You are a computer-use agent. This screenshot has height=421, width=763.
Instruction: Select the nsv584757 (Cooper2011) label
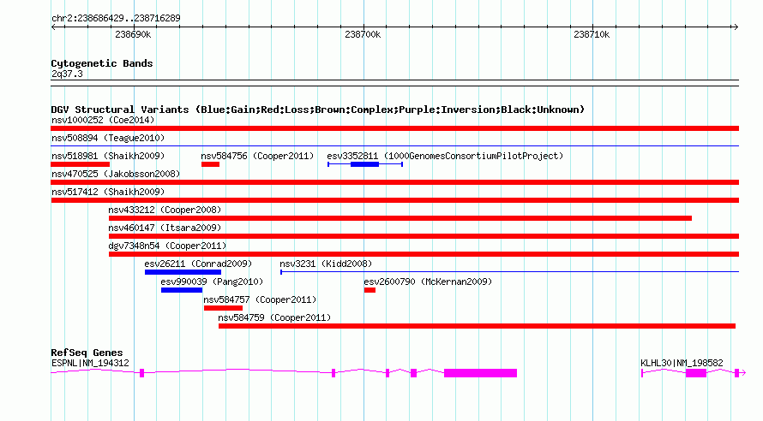tap(260, 299)
